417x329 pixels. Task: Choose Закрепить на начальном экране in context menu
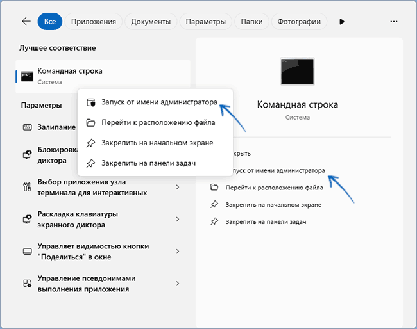[155, 143]
